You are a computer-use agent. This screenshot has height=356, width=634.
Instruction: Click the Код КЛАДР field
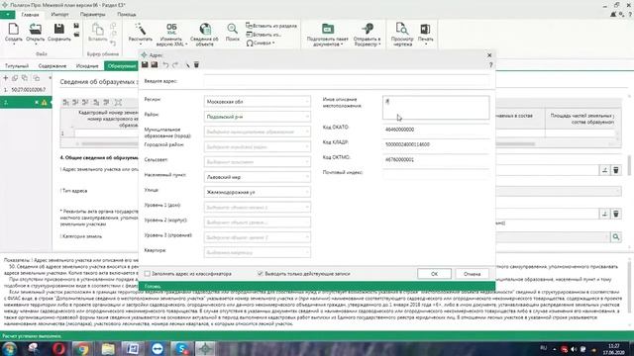coord(436,144)
